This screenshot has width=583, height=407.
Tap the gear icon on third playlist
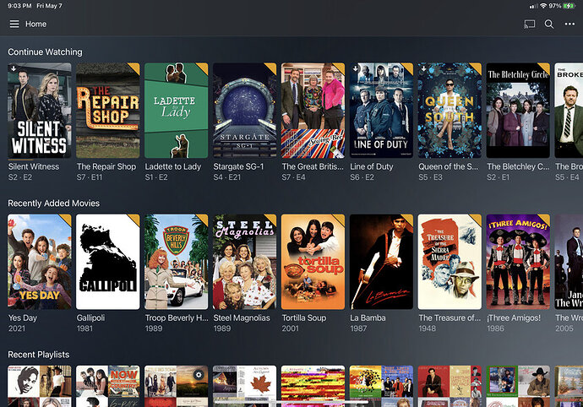[x=199, y=375]
